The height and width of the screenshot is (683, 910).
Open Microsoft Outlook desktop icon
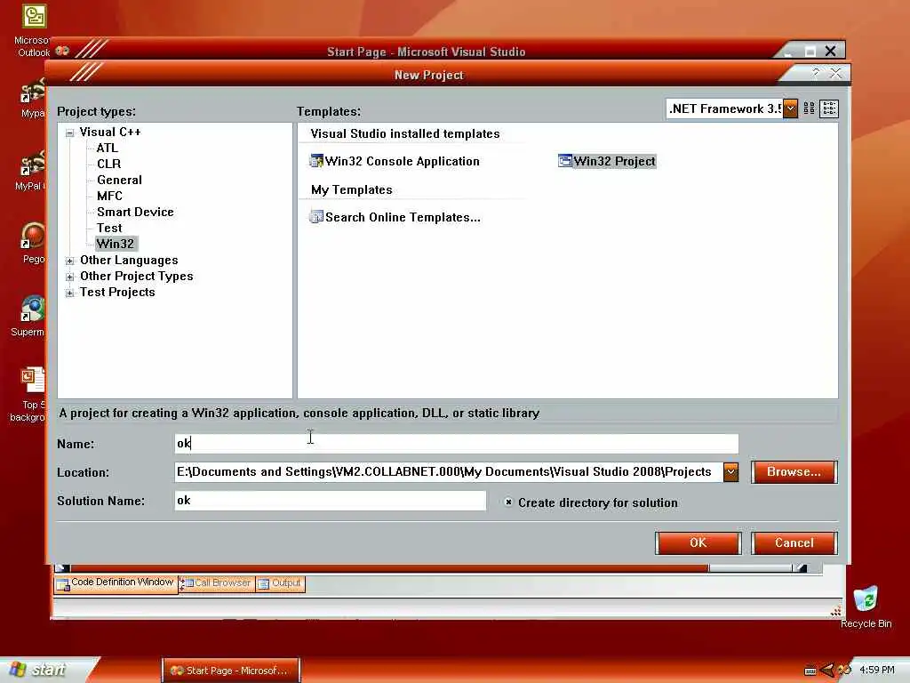pos(33,30)
